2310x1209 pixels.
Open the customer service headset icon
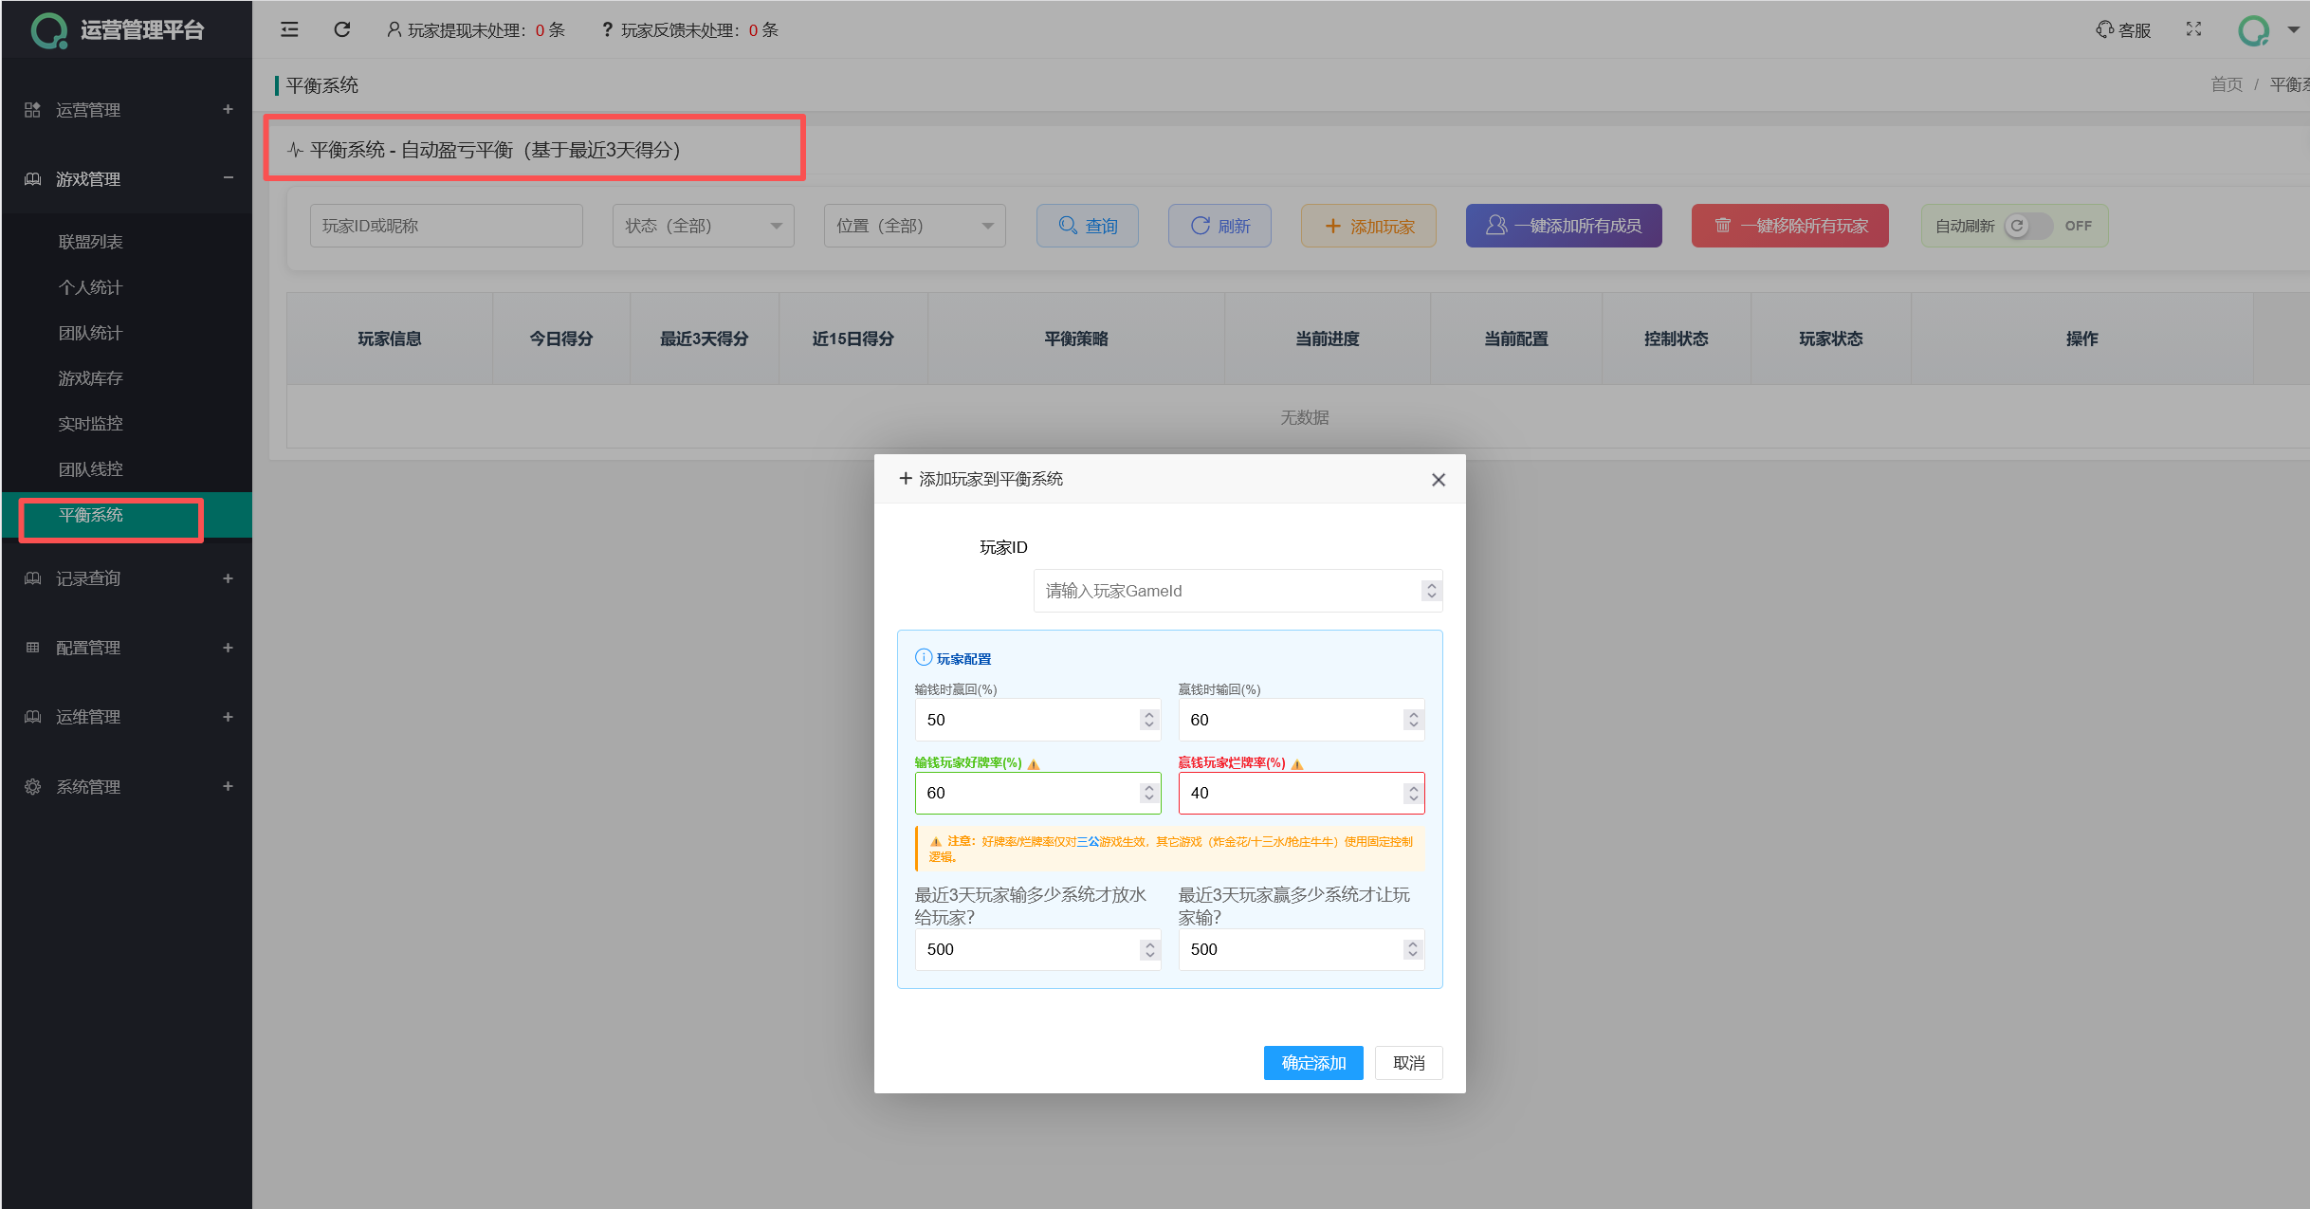(x=2104, y=29)
